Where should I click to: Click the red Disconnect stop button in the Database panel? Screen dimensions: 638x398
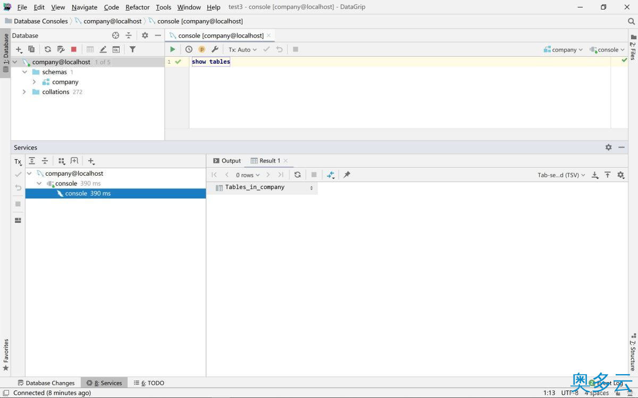pyautogui.click(x=74, y=49)
